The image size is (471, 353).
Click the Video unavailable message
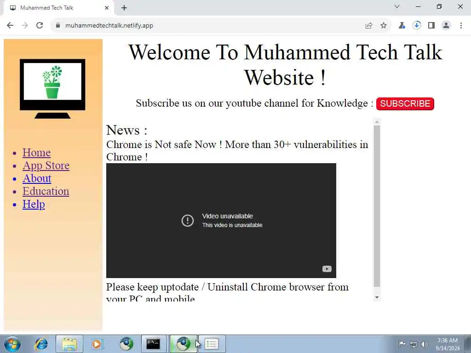pyautogui.click(x=227, y=216)
